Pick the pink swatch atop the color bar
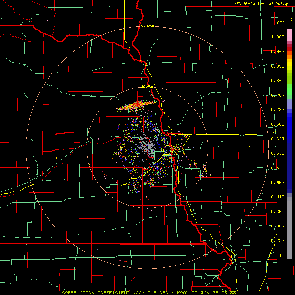This screenshot has width=295, height=295. (289, 35)
